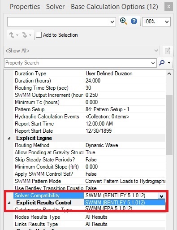The width and height of the screenshot is (177, 230).
Task: Select the Pattern Setup property label
Action: point(30,109)
